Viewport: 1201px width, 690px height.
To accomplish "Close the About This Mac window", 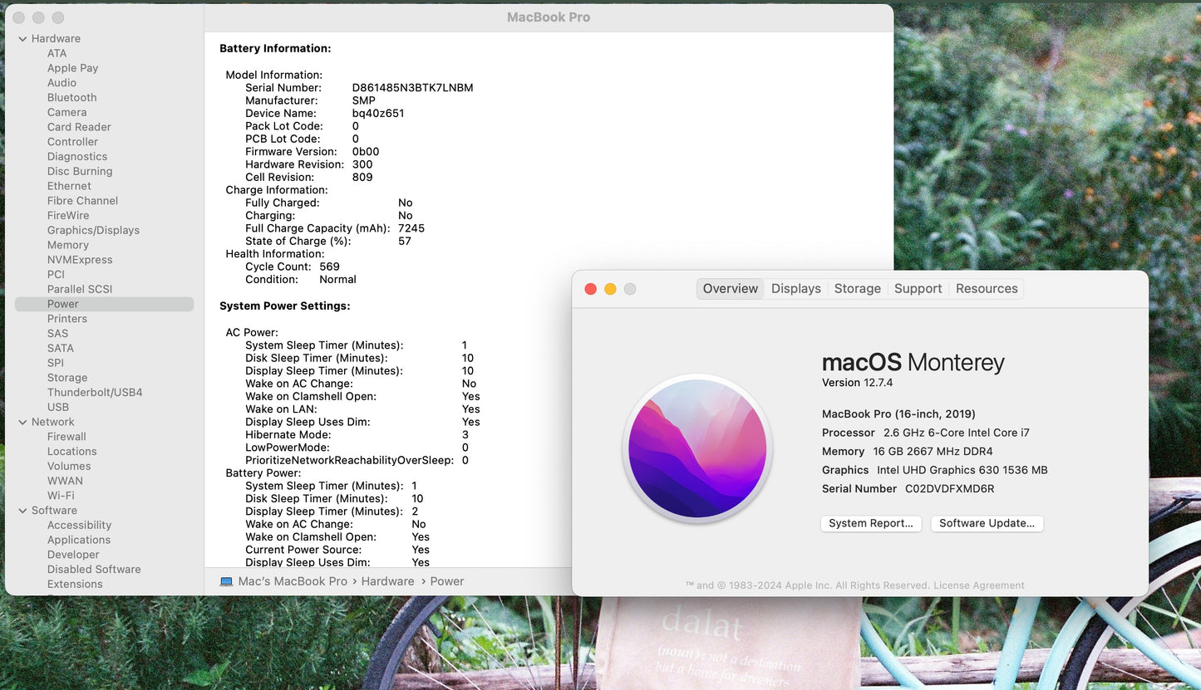I will 590,289.
